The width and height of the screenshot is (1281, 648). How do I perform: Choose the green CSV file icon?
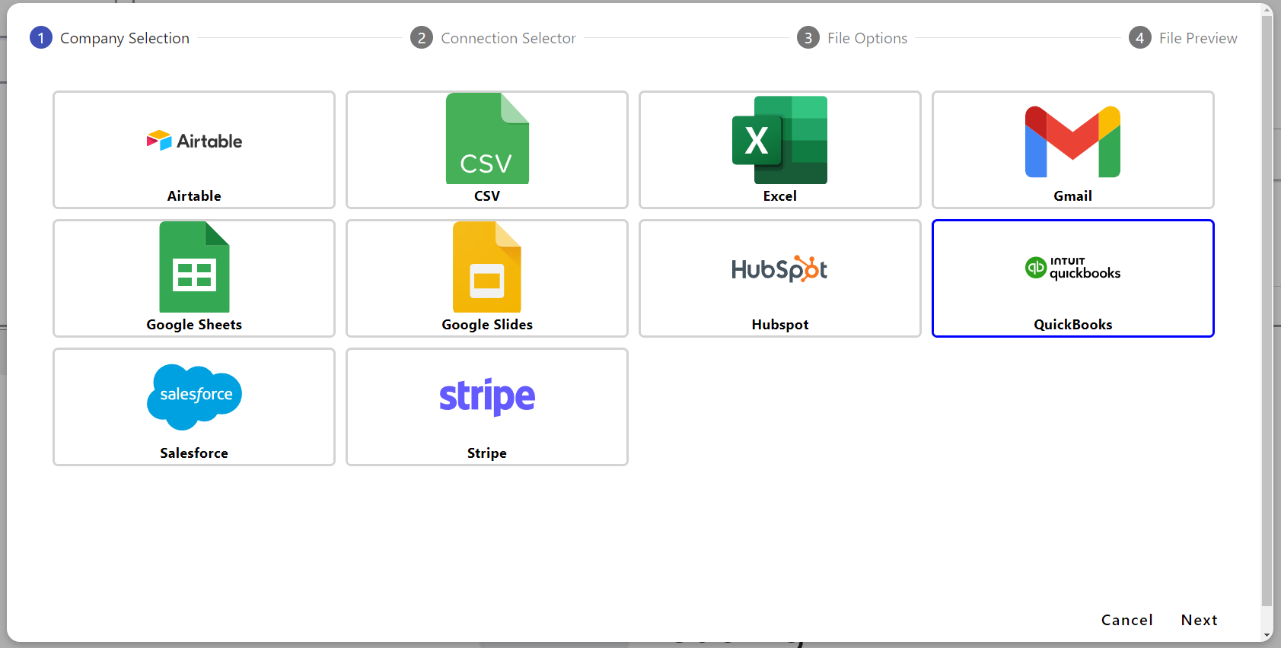pyautogui.click(x=487, y=138)
